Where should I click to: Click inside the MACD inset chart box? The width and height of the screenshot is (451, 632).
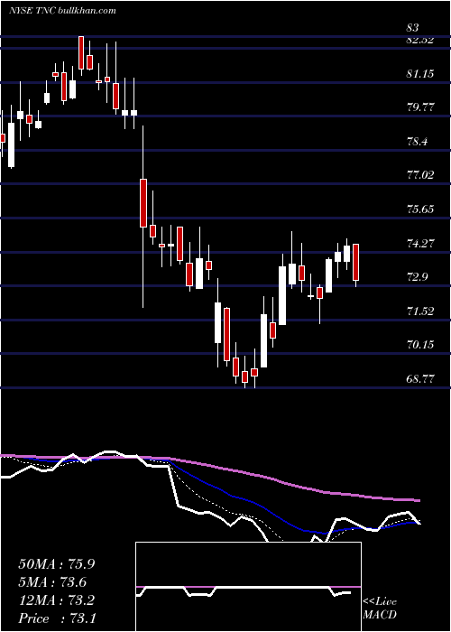(248, 587)
